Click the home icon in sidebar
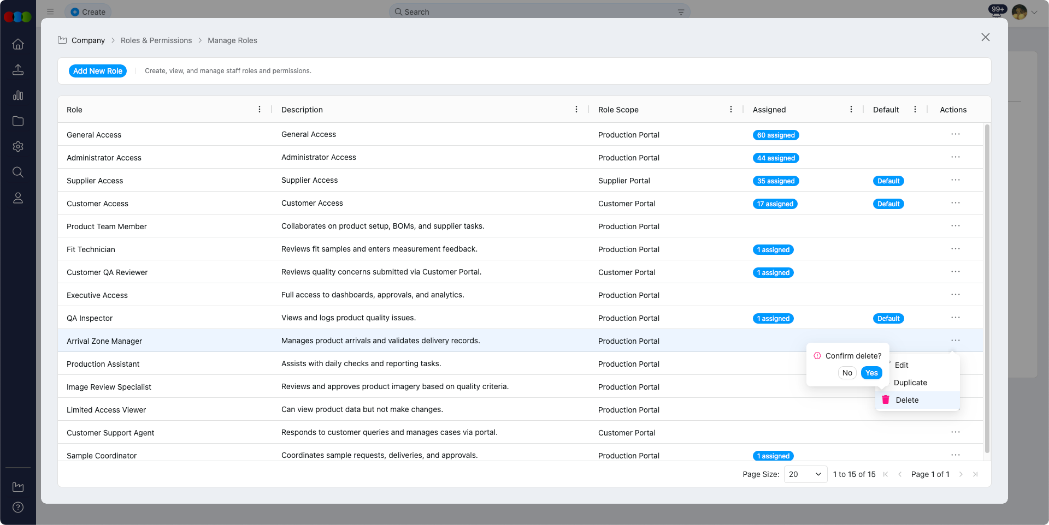Image resolution: width=1049 pixels, height=525 pixels. (18, 44)
